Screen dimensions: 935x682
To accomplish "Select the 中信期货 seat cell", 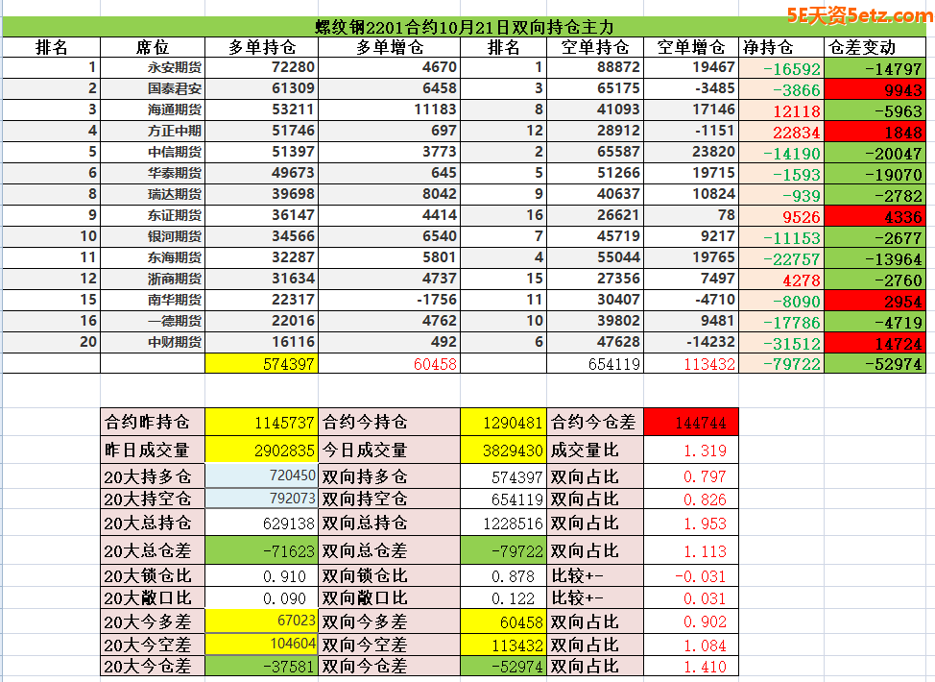I will 153,152.
